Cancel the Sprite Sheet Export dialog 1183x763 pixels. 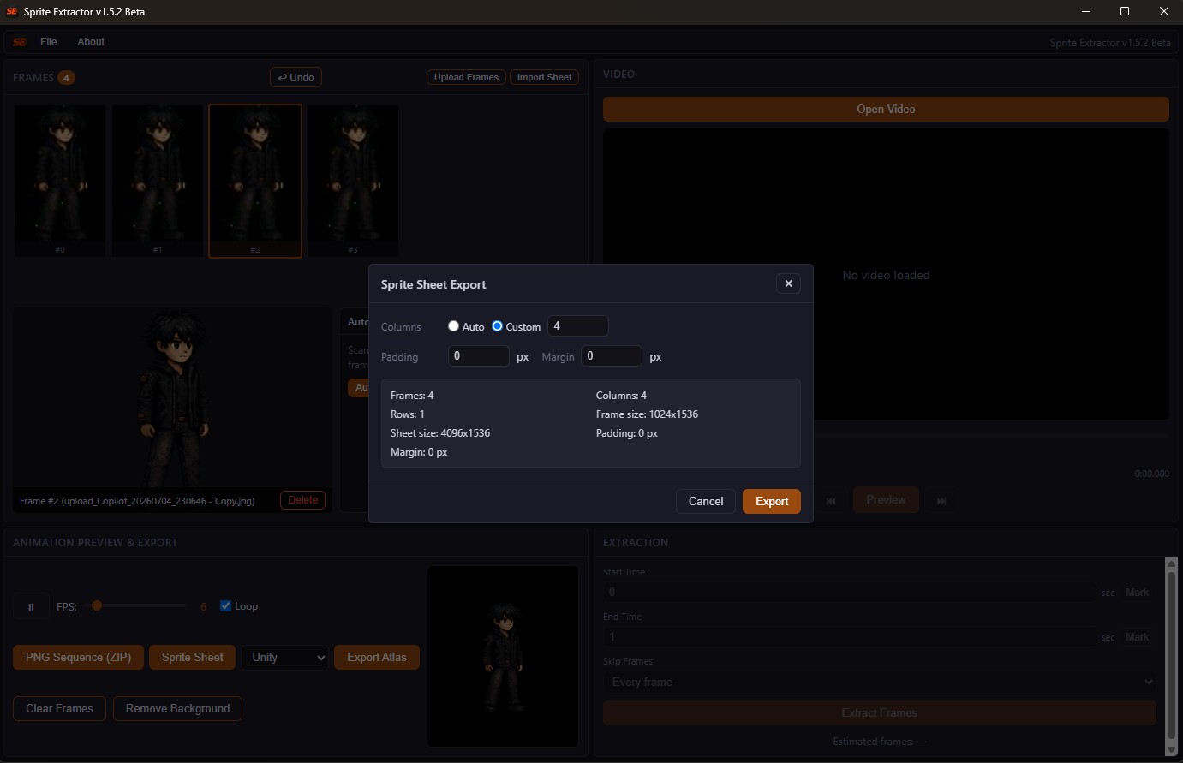[x=706, y=501]
